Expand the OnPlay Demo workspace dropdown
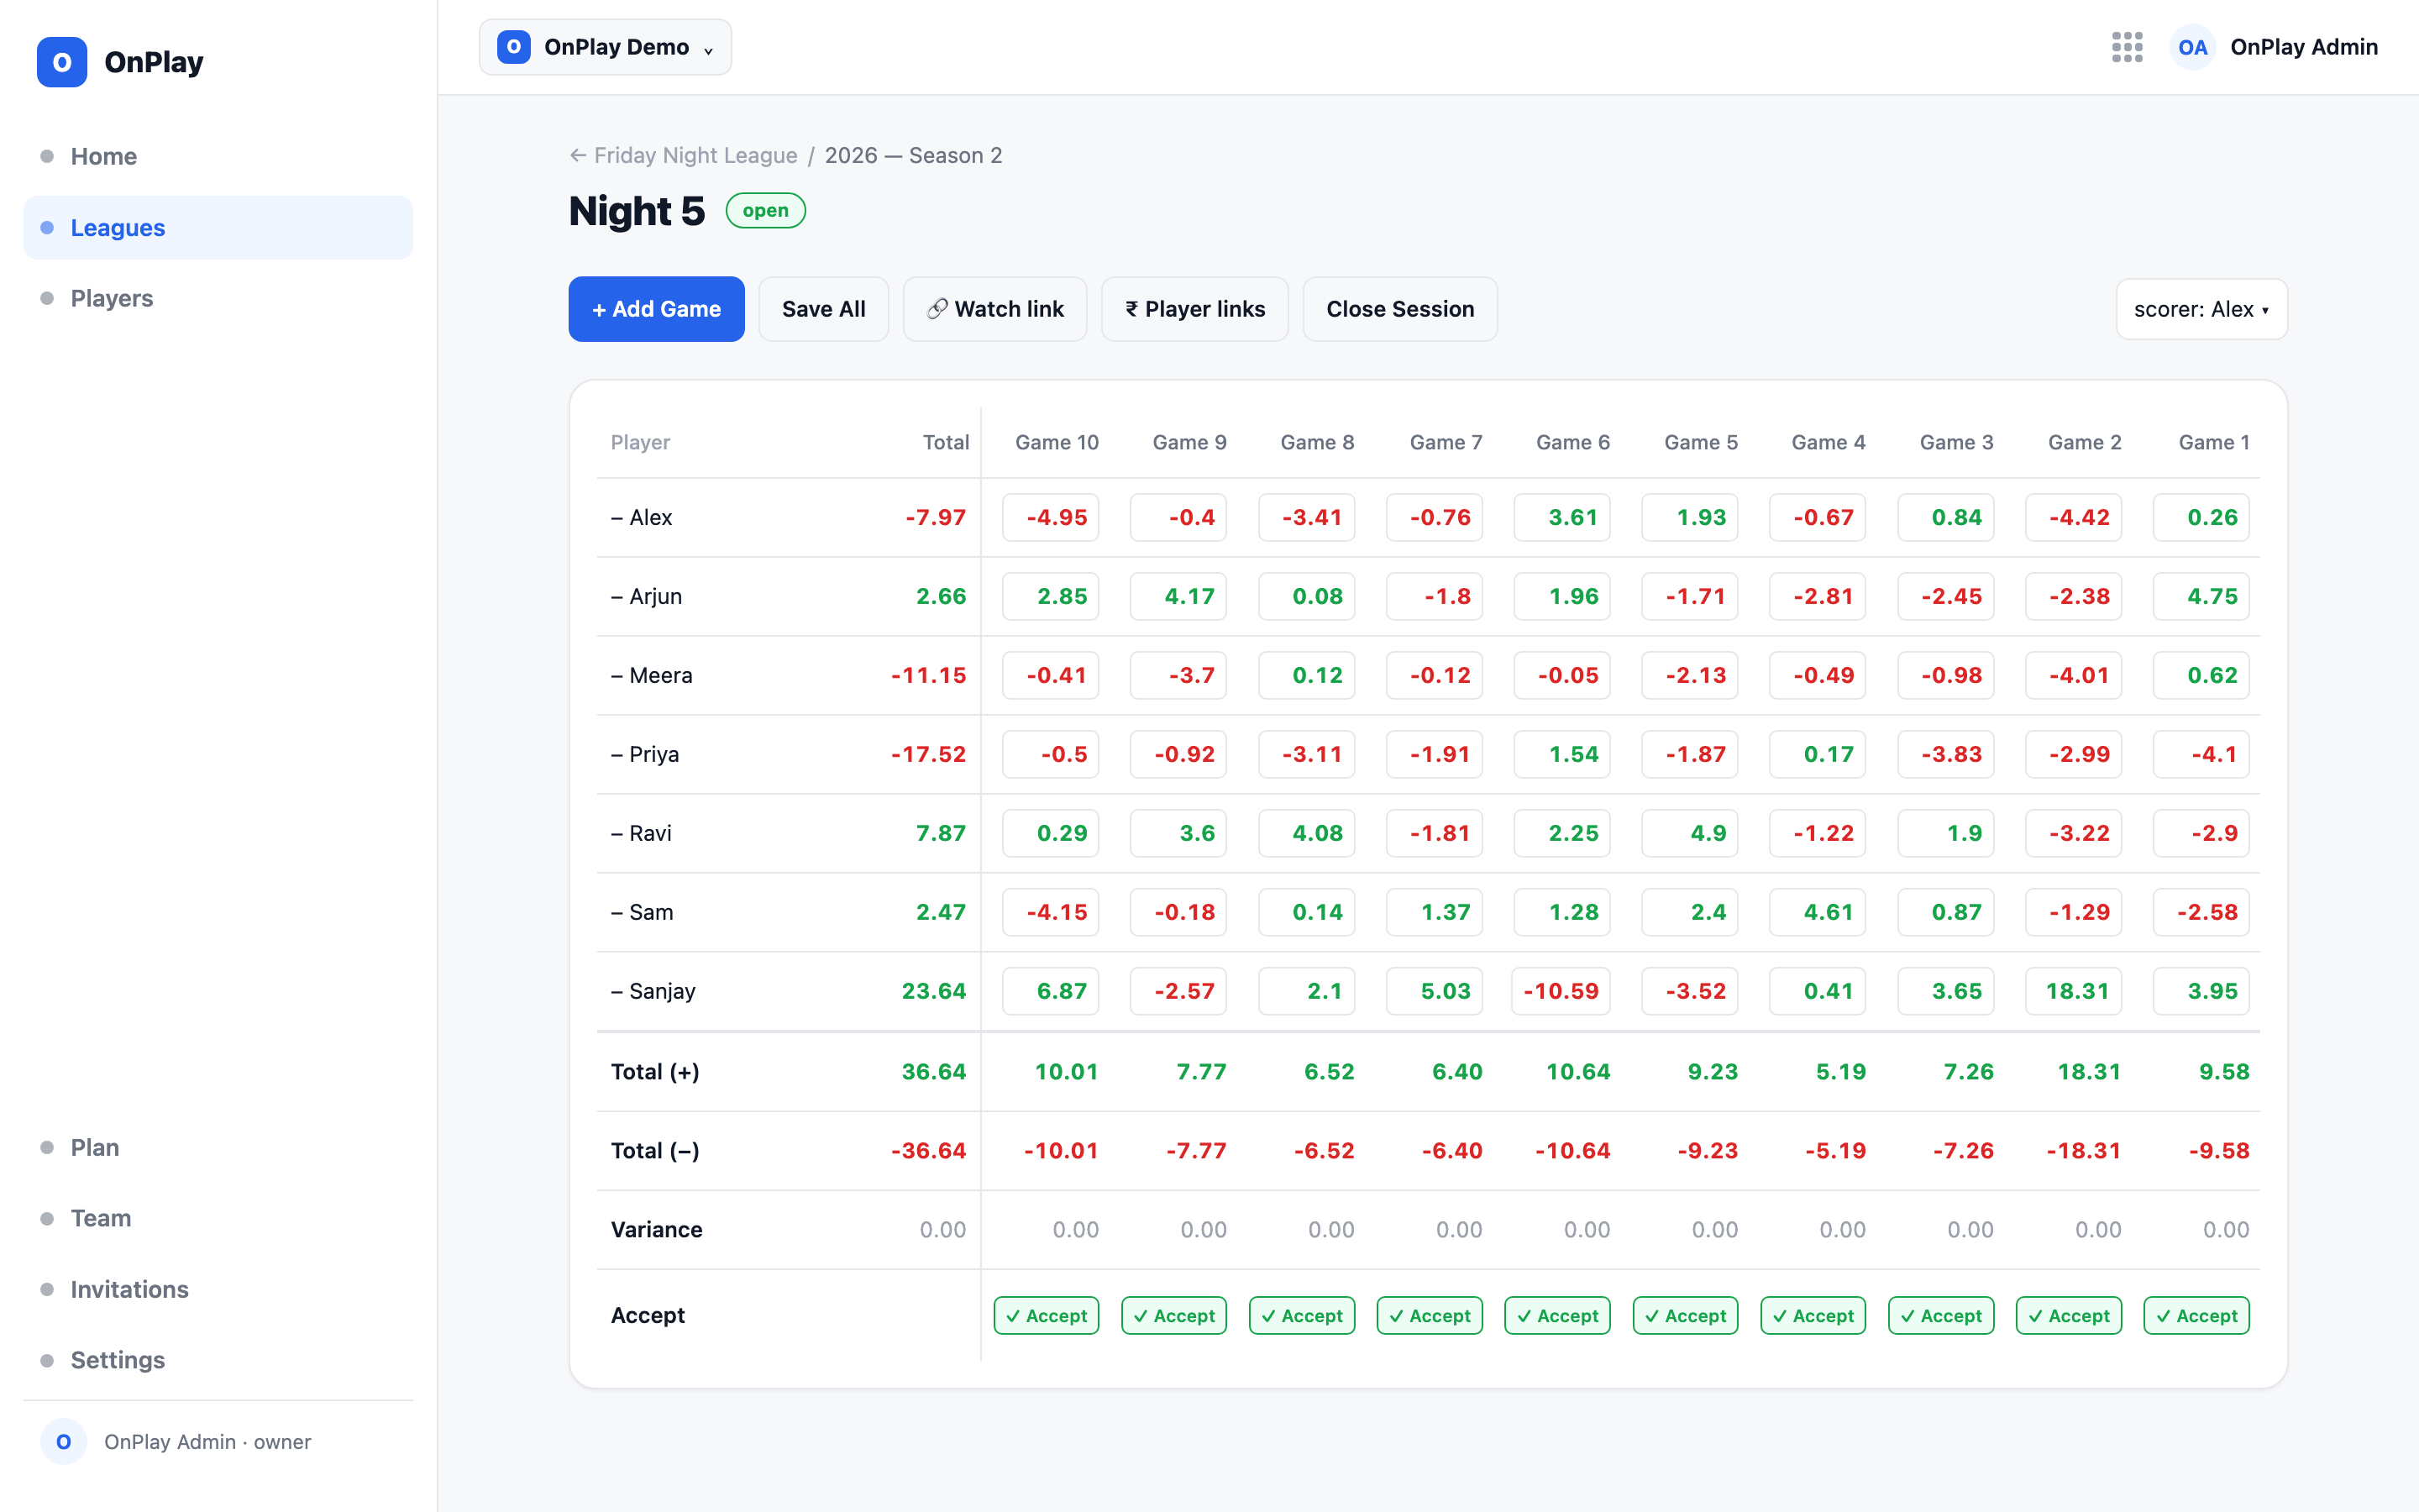This screenshot has height=1512, width=2419. 605,47
